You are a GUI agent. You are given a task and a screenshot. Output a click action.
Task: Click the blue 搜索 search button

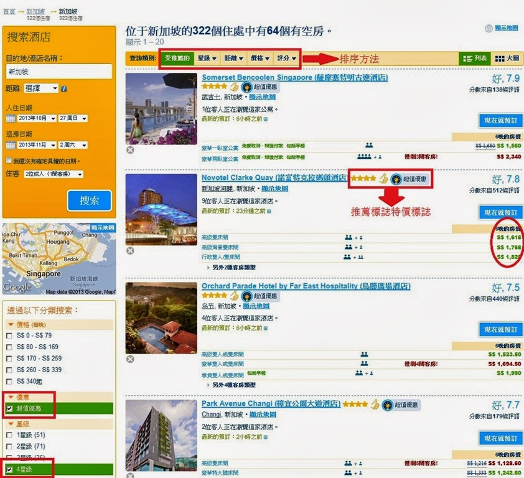(89, 201)
